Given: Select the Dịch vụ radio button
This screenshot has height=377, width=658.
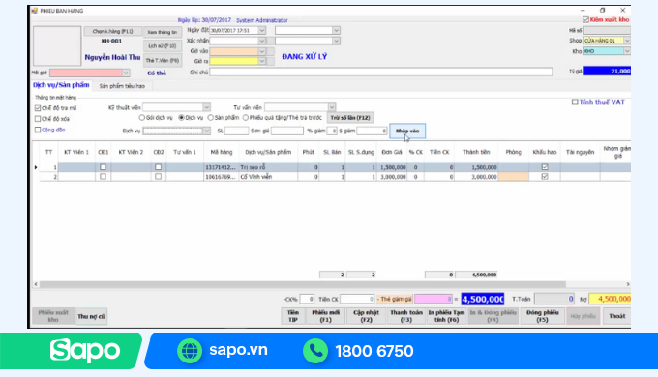Looking at the screenshot, I should click(182, 117).
